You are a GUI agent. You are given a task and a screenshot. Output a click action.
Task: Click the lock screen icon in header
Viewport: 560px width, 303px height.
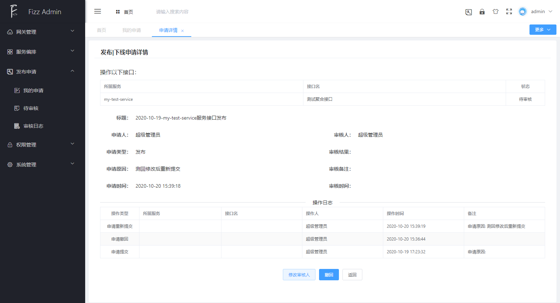[x=482, y=12]
